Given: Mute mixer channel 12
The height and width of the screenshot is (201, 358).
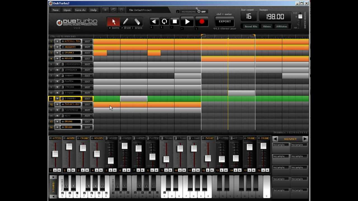Looking at the screenshot, I should click(x=212, y=170).
